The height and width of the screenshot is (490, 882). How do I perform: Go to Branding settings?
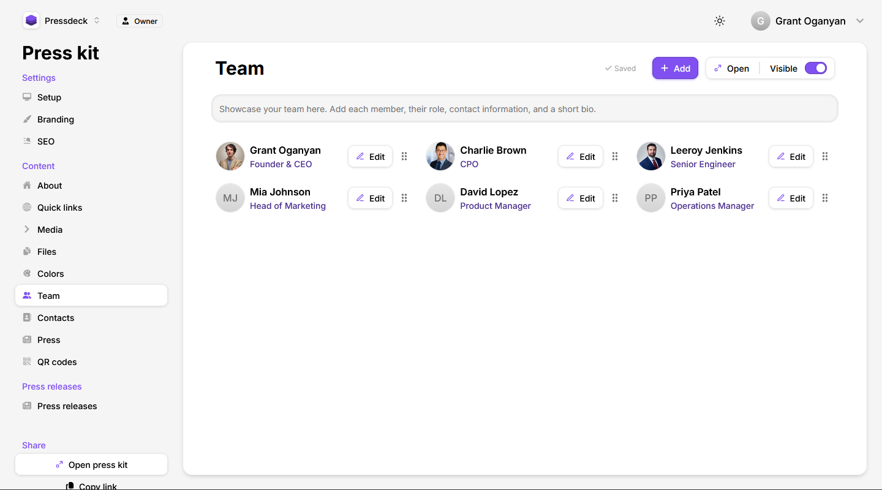coord(55,119)
